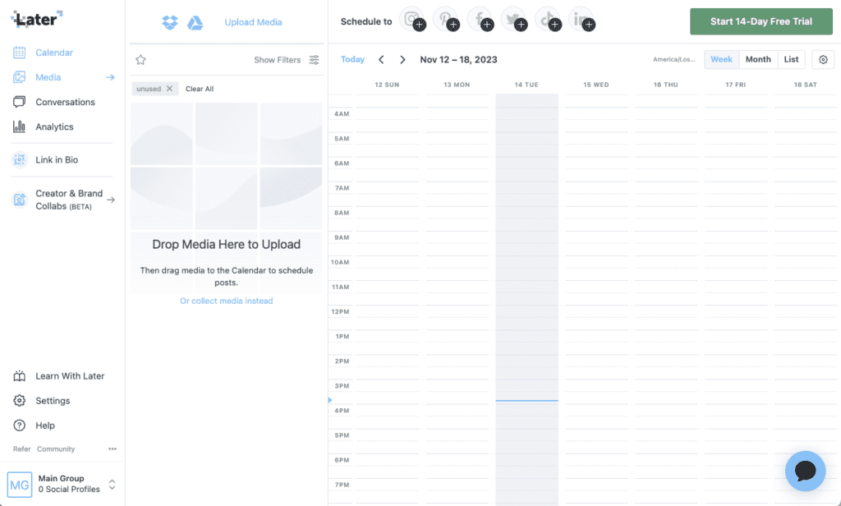The image size is (841, 506).
Task: Click the Drop Media Here upload area
Action: (227, 199)
